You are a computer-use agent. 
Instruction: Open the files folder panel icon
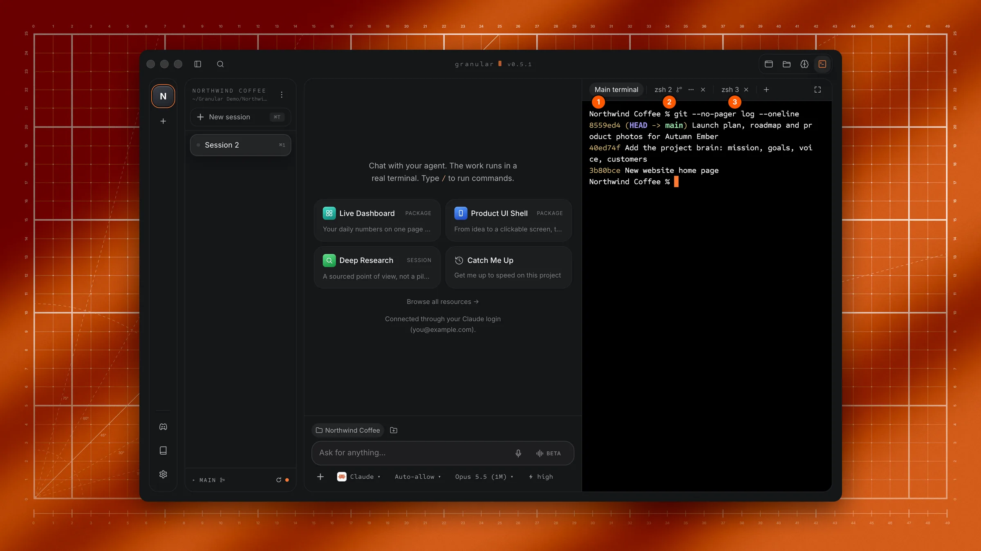tap(786, 64)
